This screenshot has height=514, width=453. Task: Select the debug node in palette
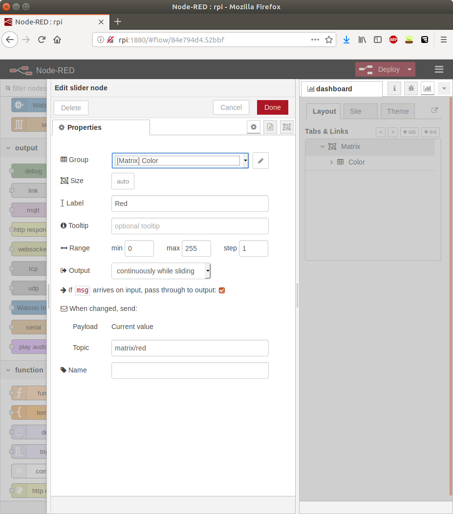(29, 171)
